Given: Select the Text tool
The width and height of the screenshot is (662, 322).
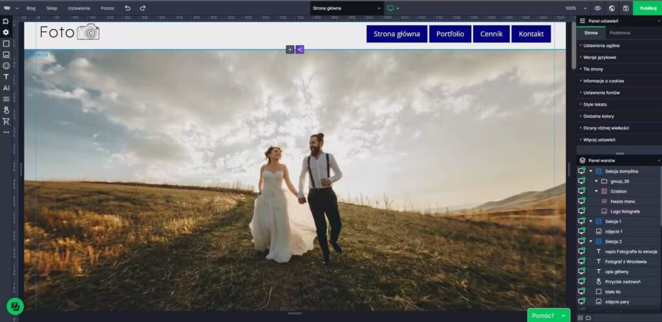Looking at the screenshot, I should click(6, 77).
